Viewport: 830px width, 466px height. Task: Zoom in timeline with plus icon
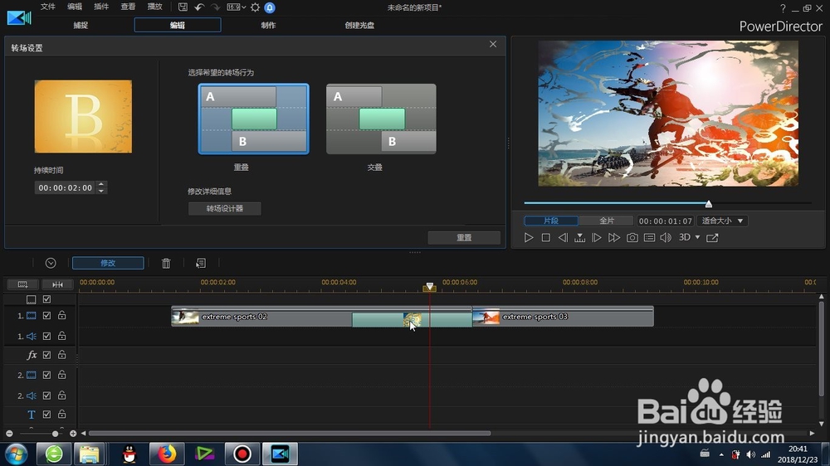[73, 434]
